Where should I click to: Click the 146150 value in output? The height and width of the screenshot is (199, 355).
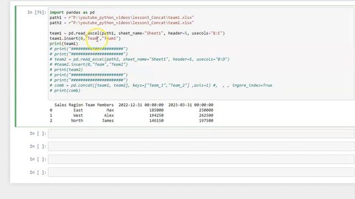tap(156, 121)
